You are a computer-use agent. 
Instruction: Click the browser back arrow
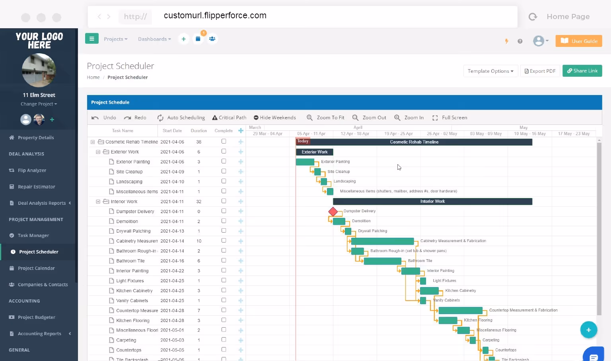pos(99,16)
